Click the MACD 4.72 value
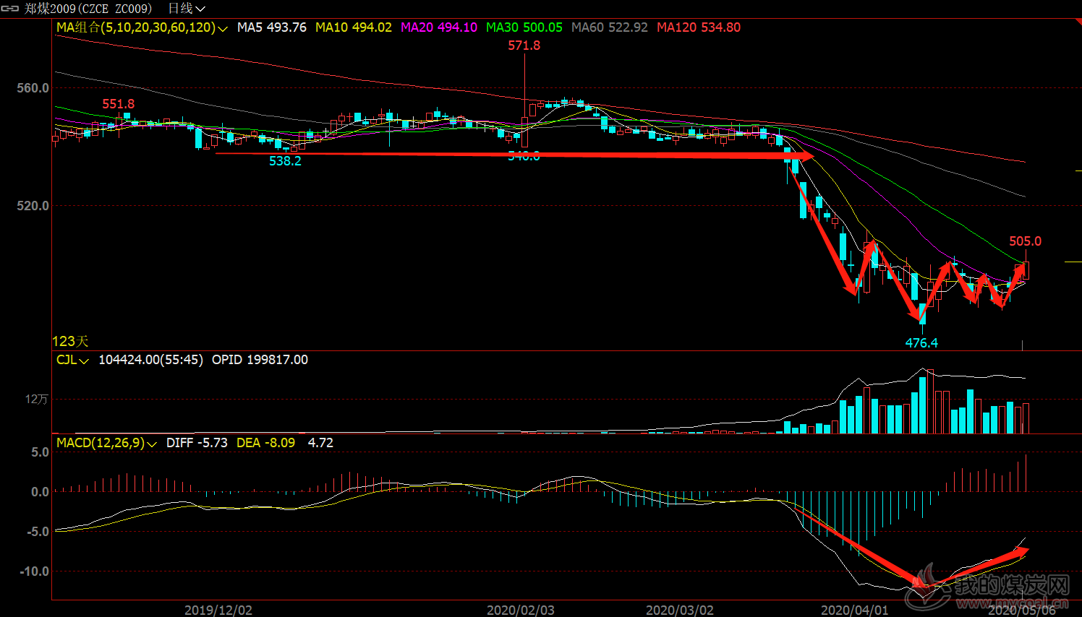This screenshot has width=1082, height=617. click(x=320, y=443)
